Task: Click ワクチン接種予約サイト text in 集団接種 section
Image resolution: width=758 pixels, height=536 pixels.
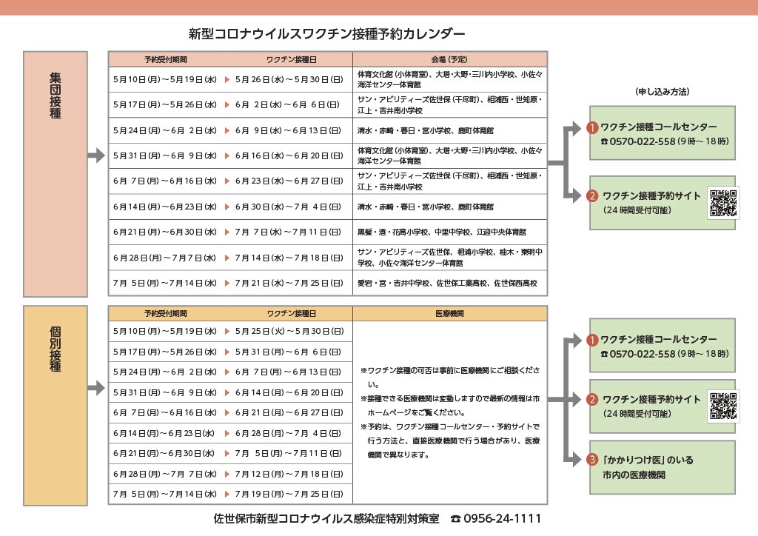Action: pos(651,195)
